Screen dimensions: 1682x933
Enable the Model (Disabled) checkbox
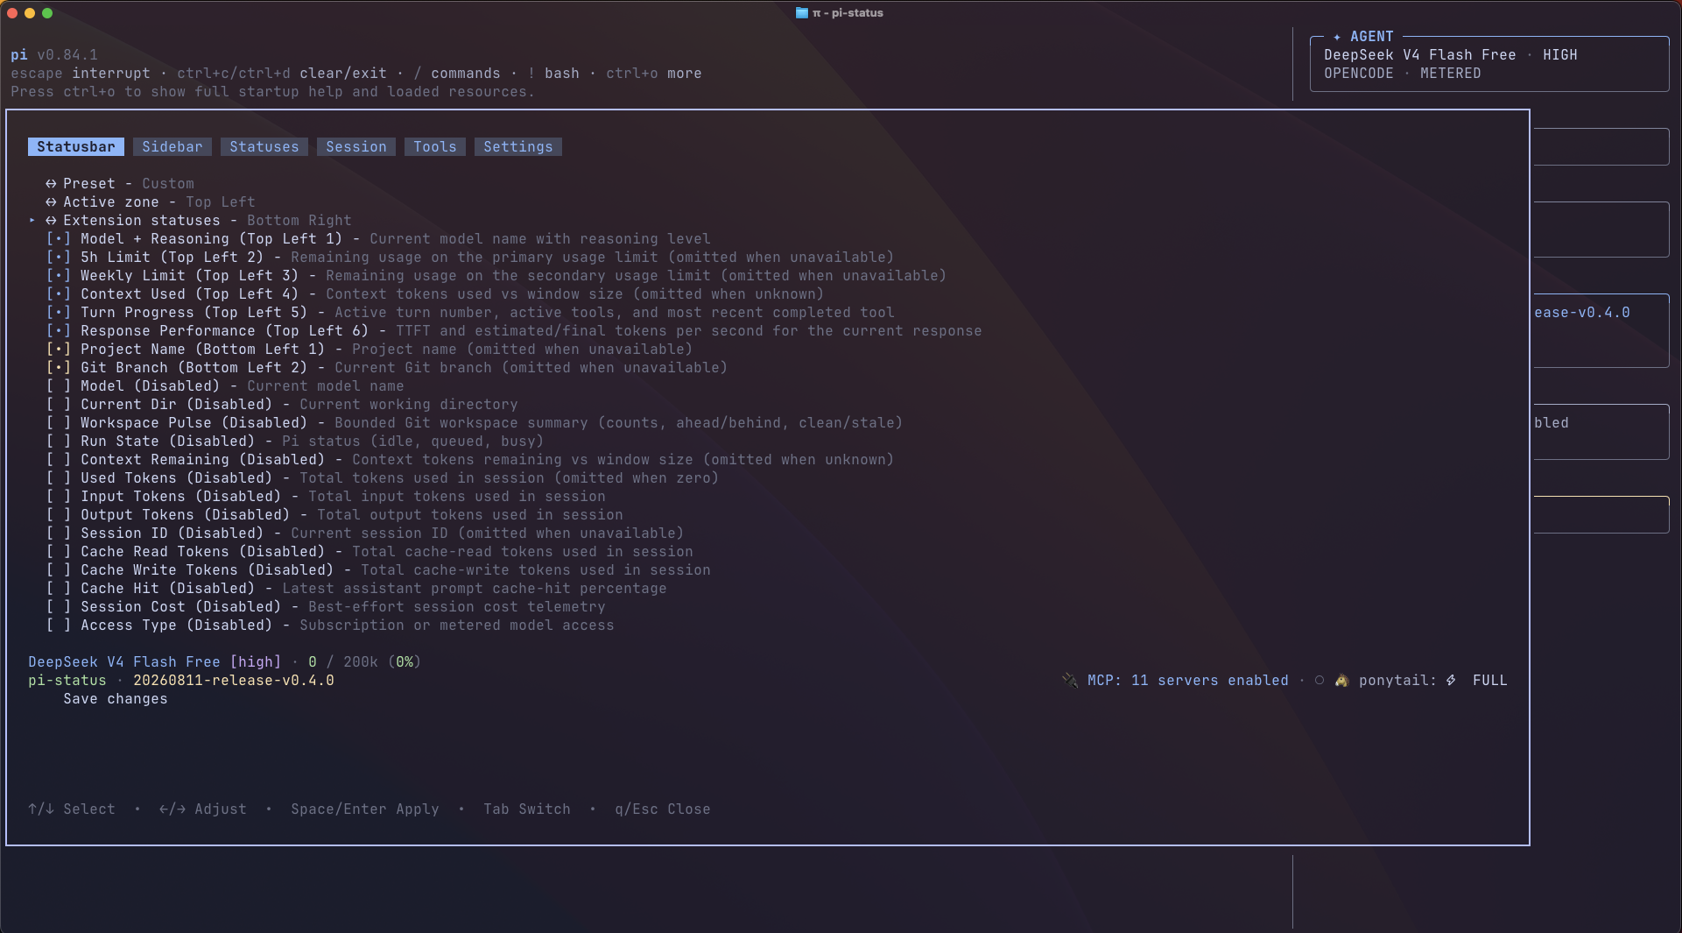pyautogui.click(x=59, y=386)
